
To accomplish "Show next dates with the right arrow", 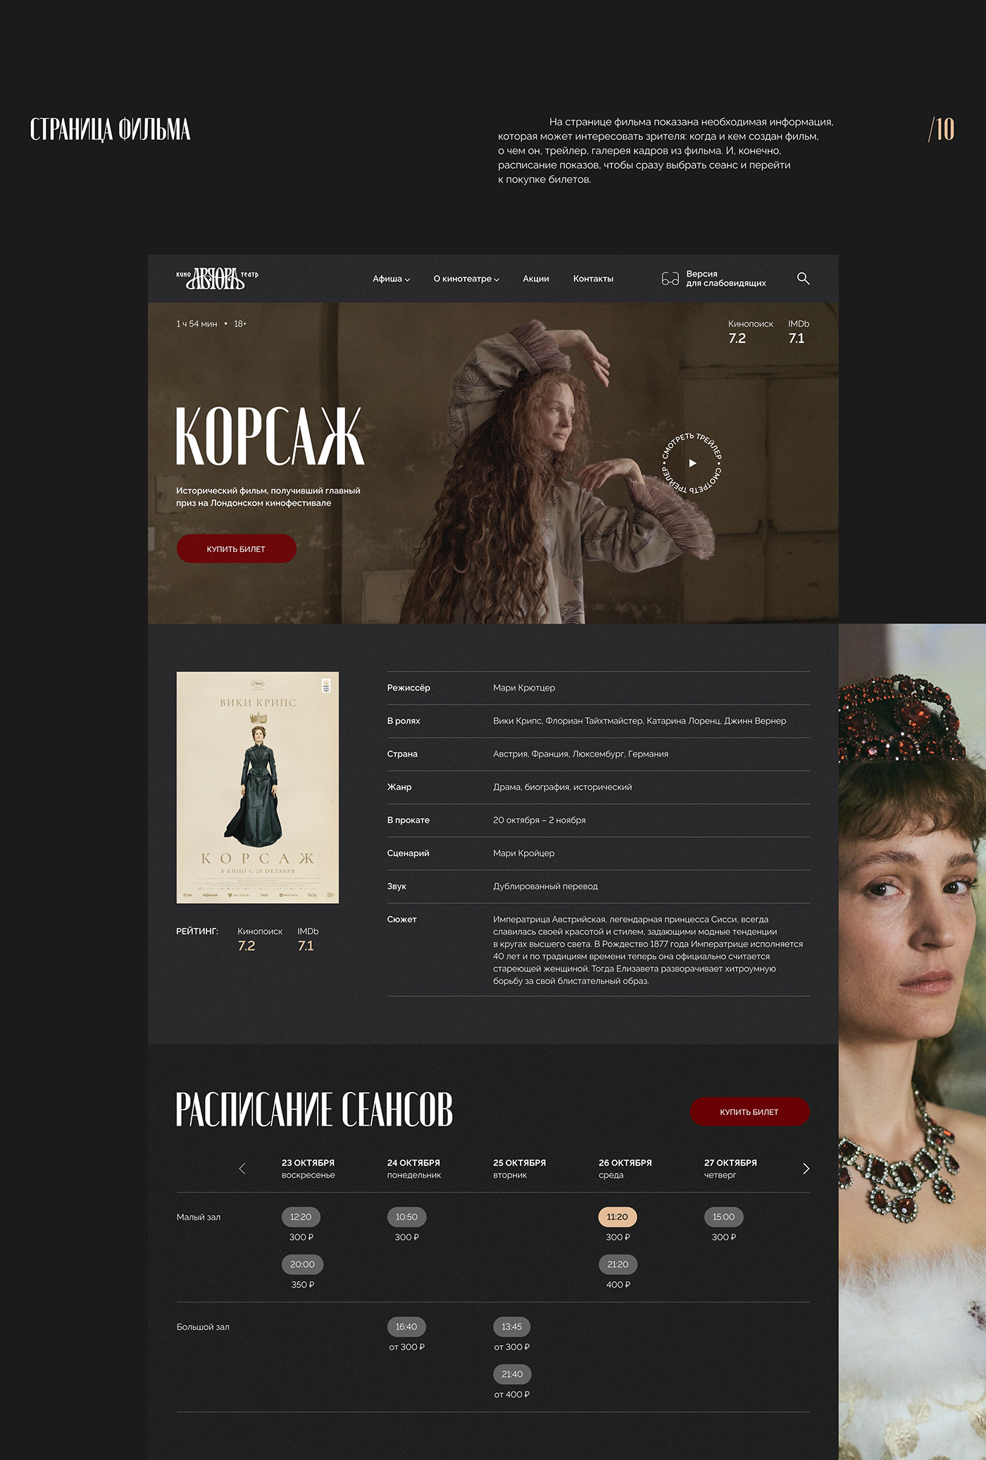I will click(x=806, y=1169).
